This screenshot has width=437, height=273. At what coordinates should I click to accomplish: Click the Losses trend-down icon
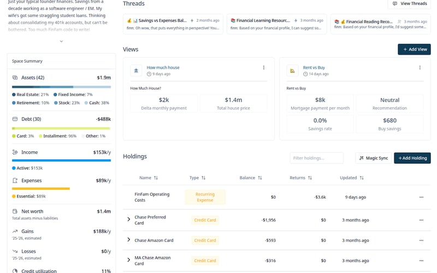tap(15, 251)
